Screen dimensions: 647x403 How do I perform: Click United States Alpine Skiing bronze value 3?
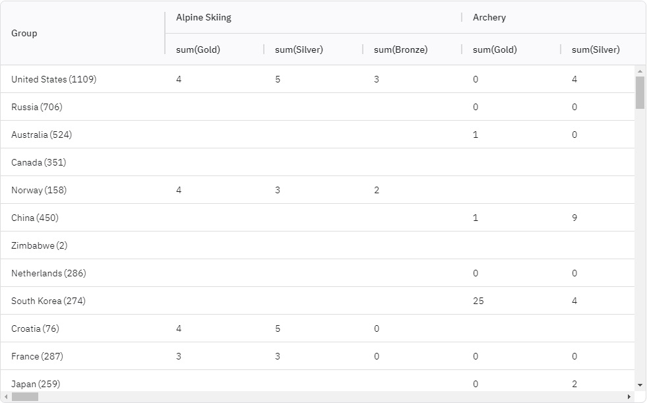(x=377, y=79)
